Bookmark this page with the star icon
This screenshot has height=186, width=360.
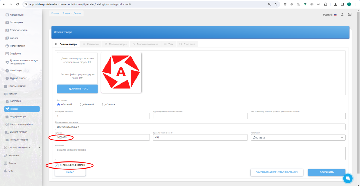(276, 4)
